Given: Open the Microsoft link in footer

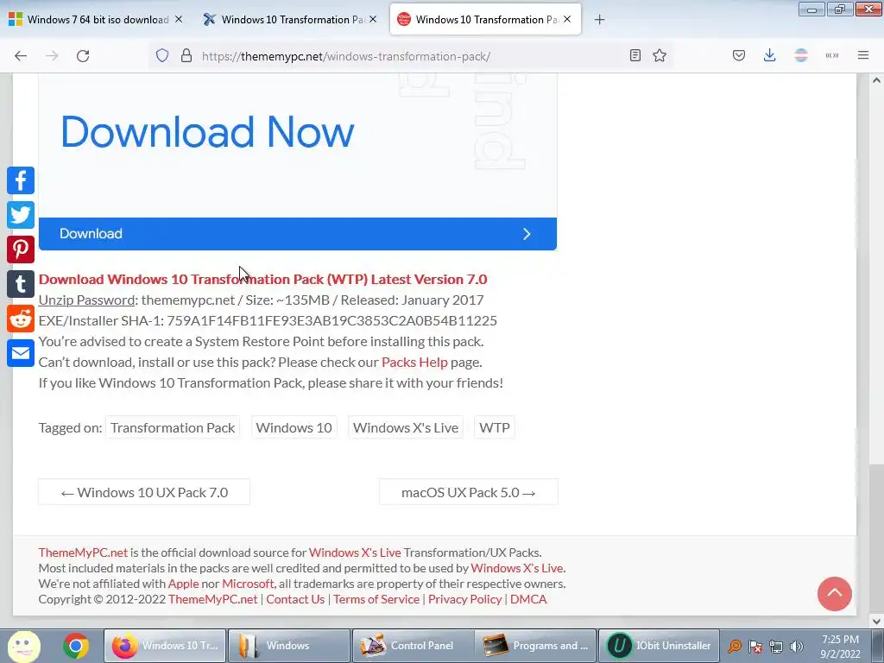Looking at the screenshot, I should click(248, 584).
